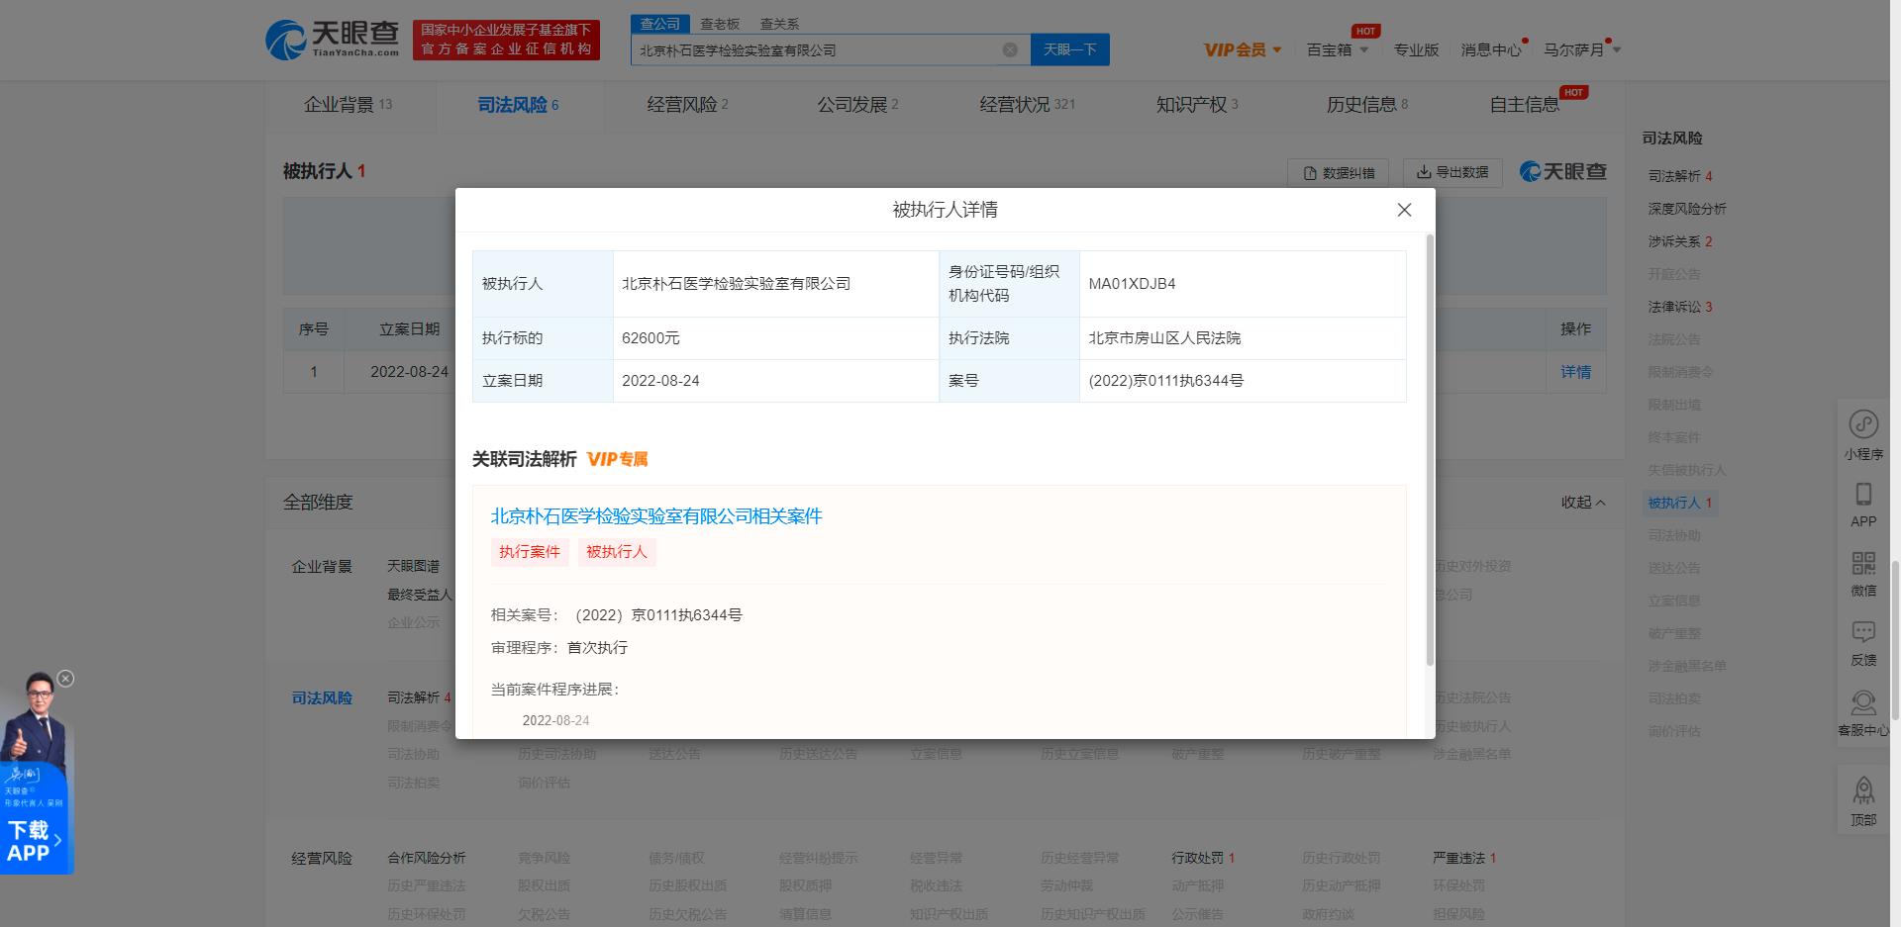Click the 被执行人 red tag
Viewport: 1901px width, 927px height.
tap(617, 552)
